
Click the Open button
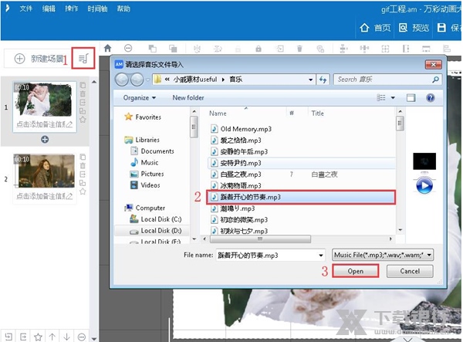(x=355, y=271)
